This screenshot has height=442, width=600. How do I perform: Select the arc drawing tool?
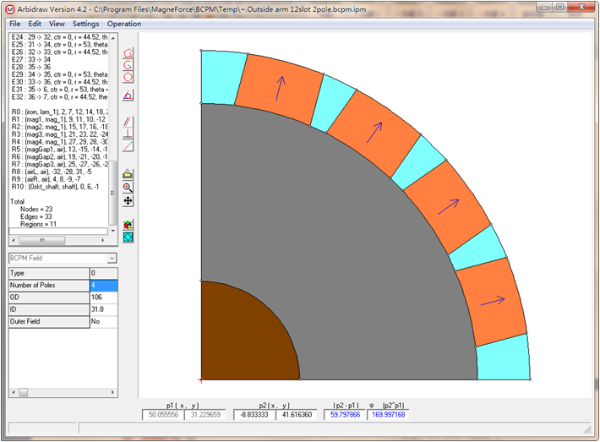tap(128, 65)
